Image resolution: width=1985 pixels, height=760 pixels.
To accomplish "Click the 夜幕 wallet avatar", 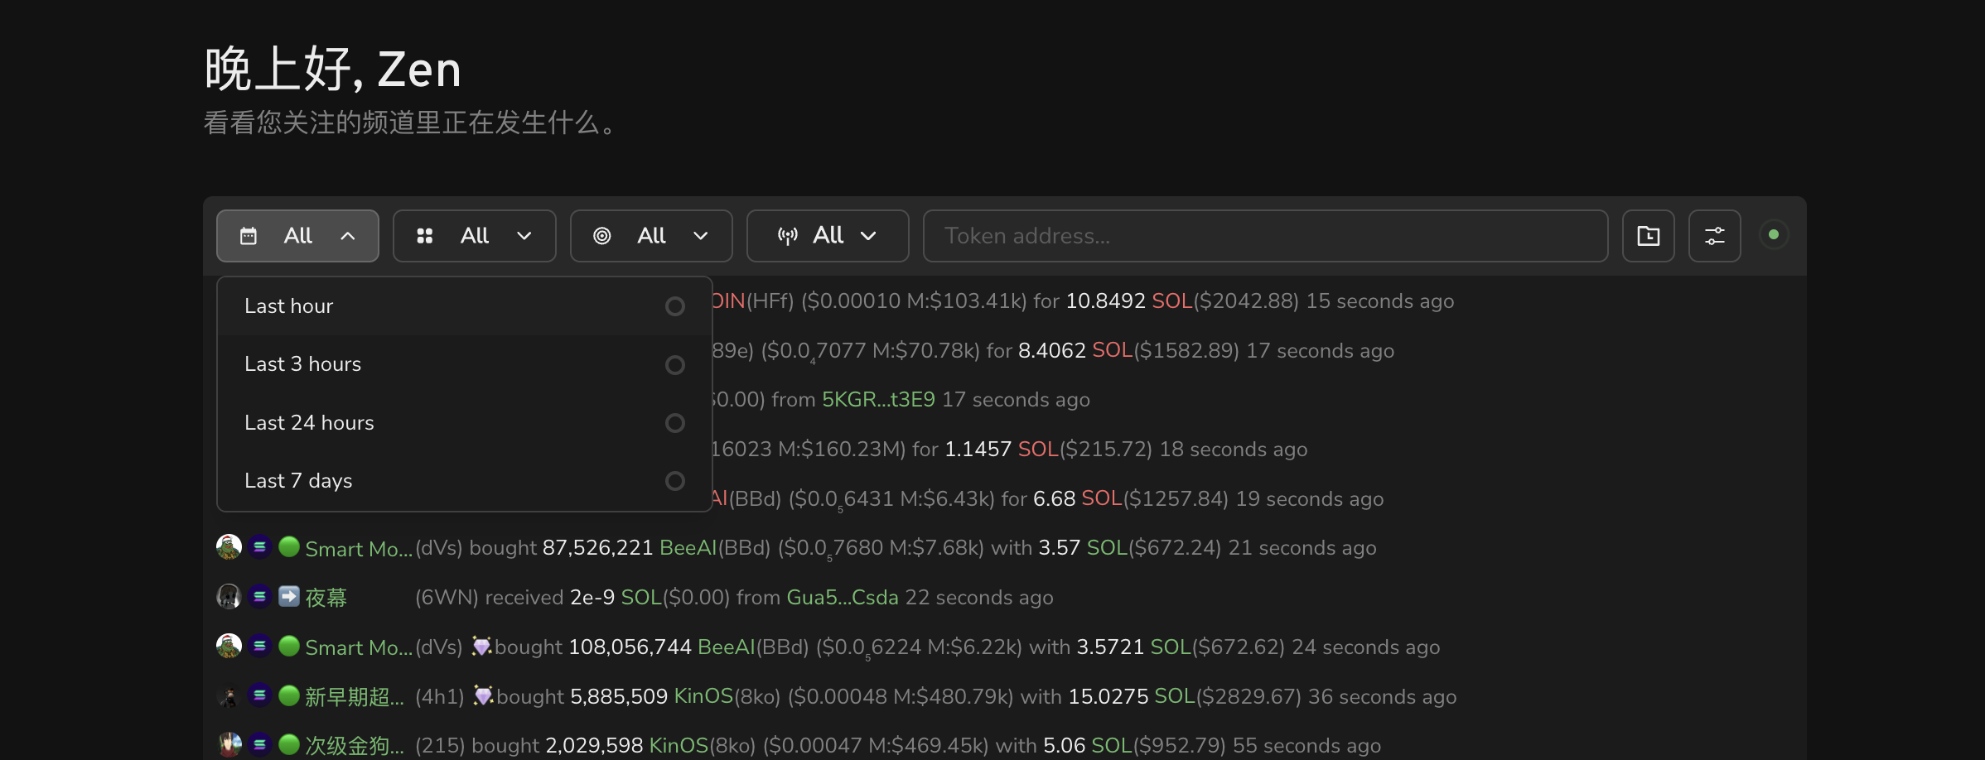I will click(x=229, y=597).
